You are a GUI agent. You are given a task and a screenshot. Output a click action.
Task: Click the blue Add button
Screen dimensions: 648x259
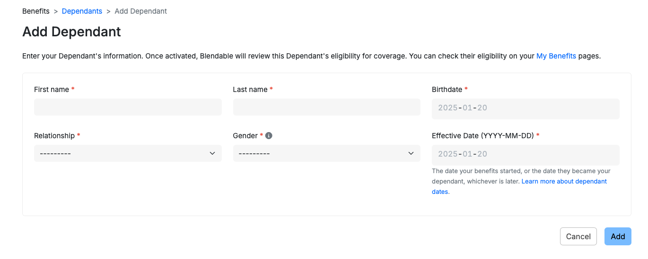[x=618, y=236]
